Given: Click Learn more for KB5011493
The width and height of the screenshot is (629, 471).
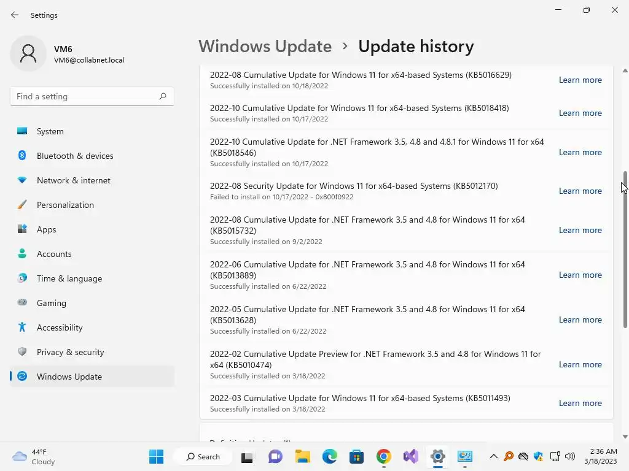Looking at the screenshot, I should (x=580, y=403).
